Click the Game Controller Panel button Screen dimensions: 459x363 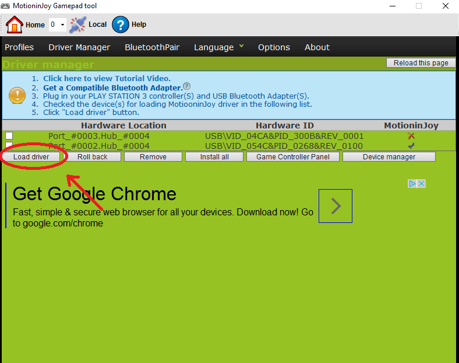click(293, 157)
